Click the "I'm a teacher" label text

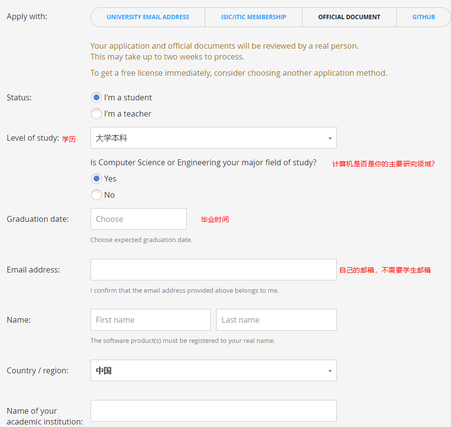(128, 114)
